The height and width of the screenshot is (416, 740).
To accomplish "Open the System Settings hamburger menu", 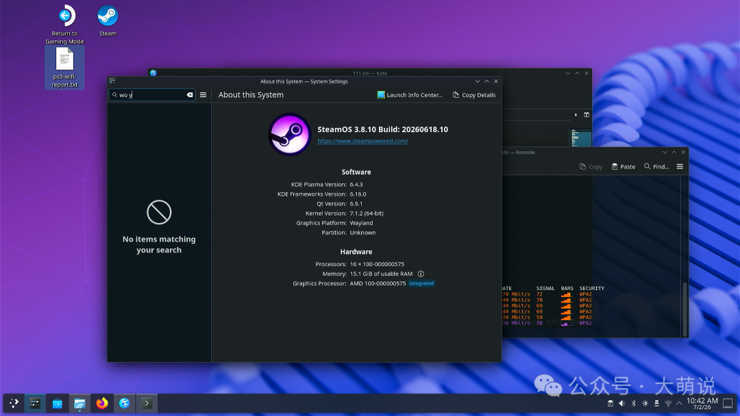I will click(203, 94).
